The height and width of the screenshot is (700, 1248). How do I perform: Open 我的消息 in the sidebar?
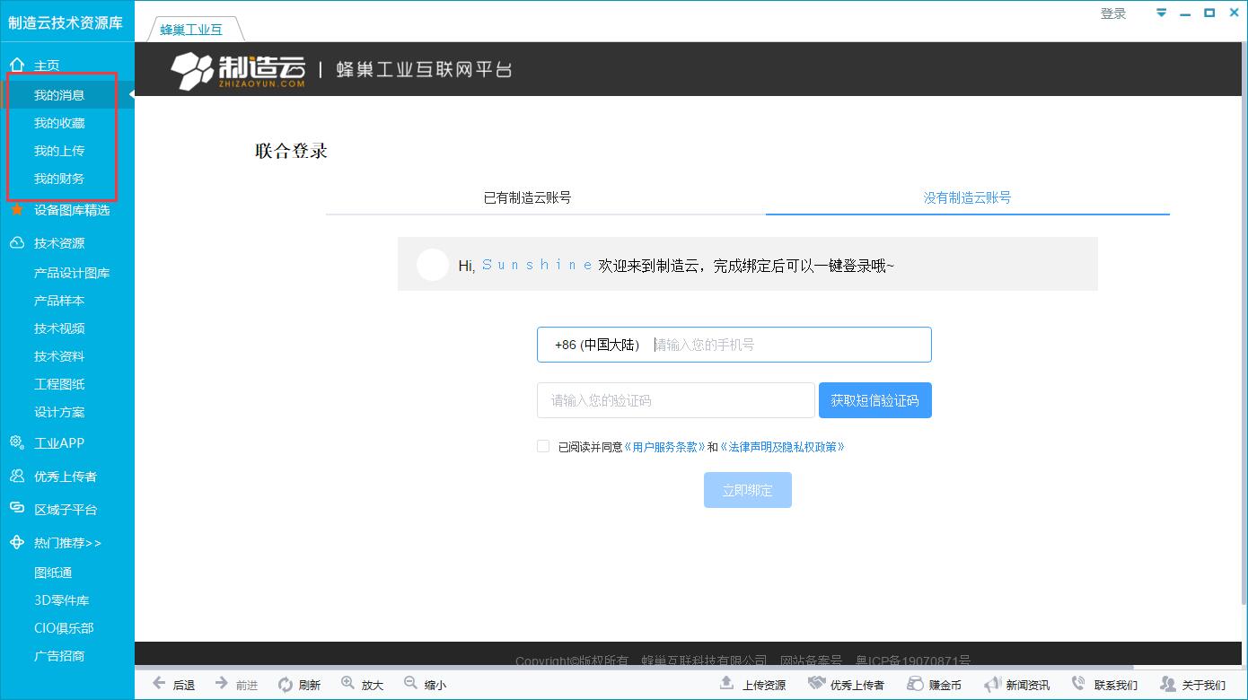coord(59,95)
